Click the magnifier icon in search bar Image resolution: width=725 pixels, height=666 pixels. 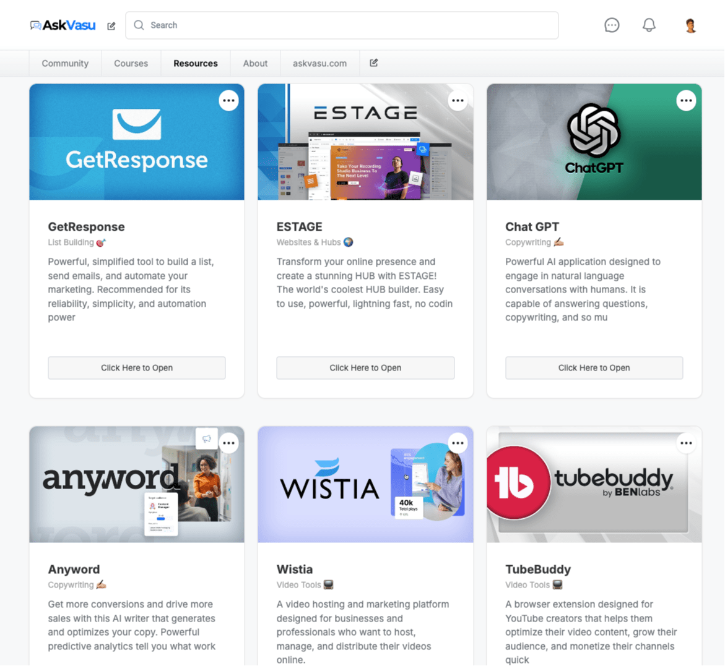[139, 25]
